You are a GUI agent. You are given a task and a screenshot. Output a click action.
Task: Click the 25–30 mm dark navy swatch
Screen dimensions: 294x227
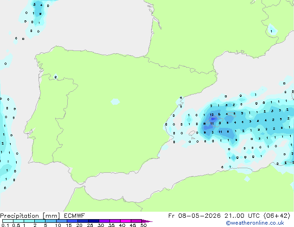point(94,221)
